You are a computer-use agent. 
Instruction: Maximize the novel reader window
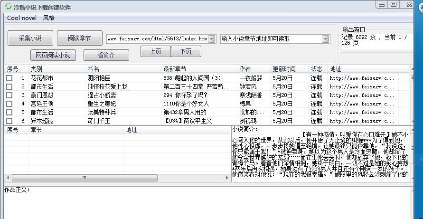(x=394, y=4)
